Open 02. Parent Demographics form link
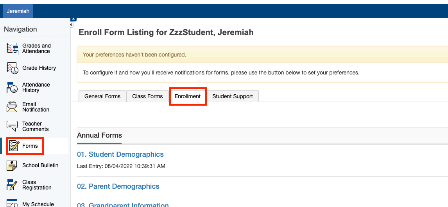 tap(118, 186)
